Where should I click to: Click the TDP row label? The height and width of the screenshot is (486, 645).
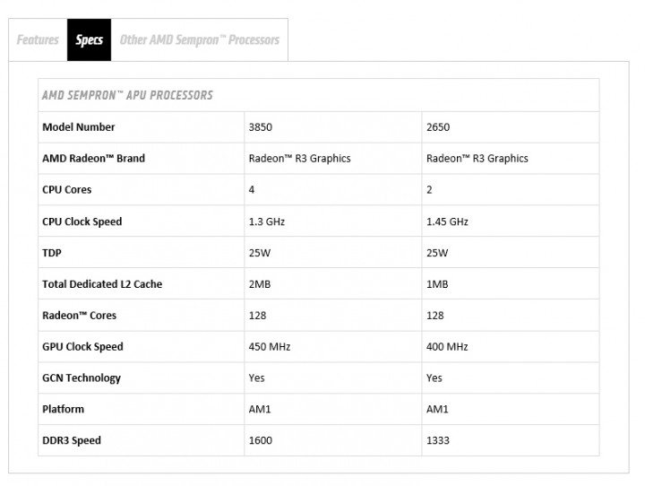click(x=52, y=253)
